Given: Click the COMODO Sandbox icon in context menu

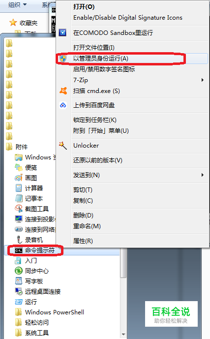Looking at the screenshot, I should tap(62, 32).
